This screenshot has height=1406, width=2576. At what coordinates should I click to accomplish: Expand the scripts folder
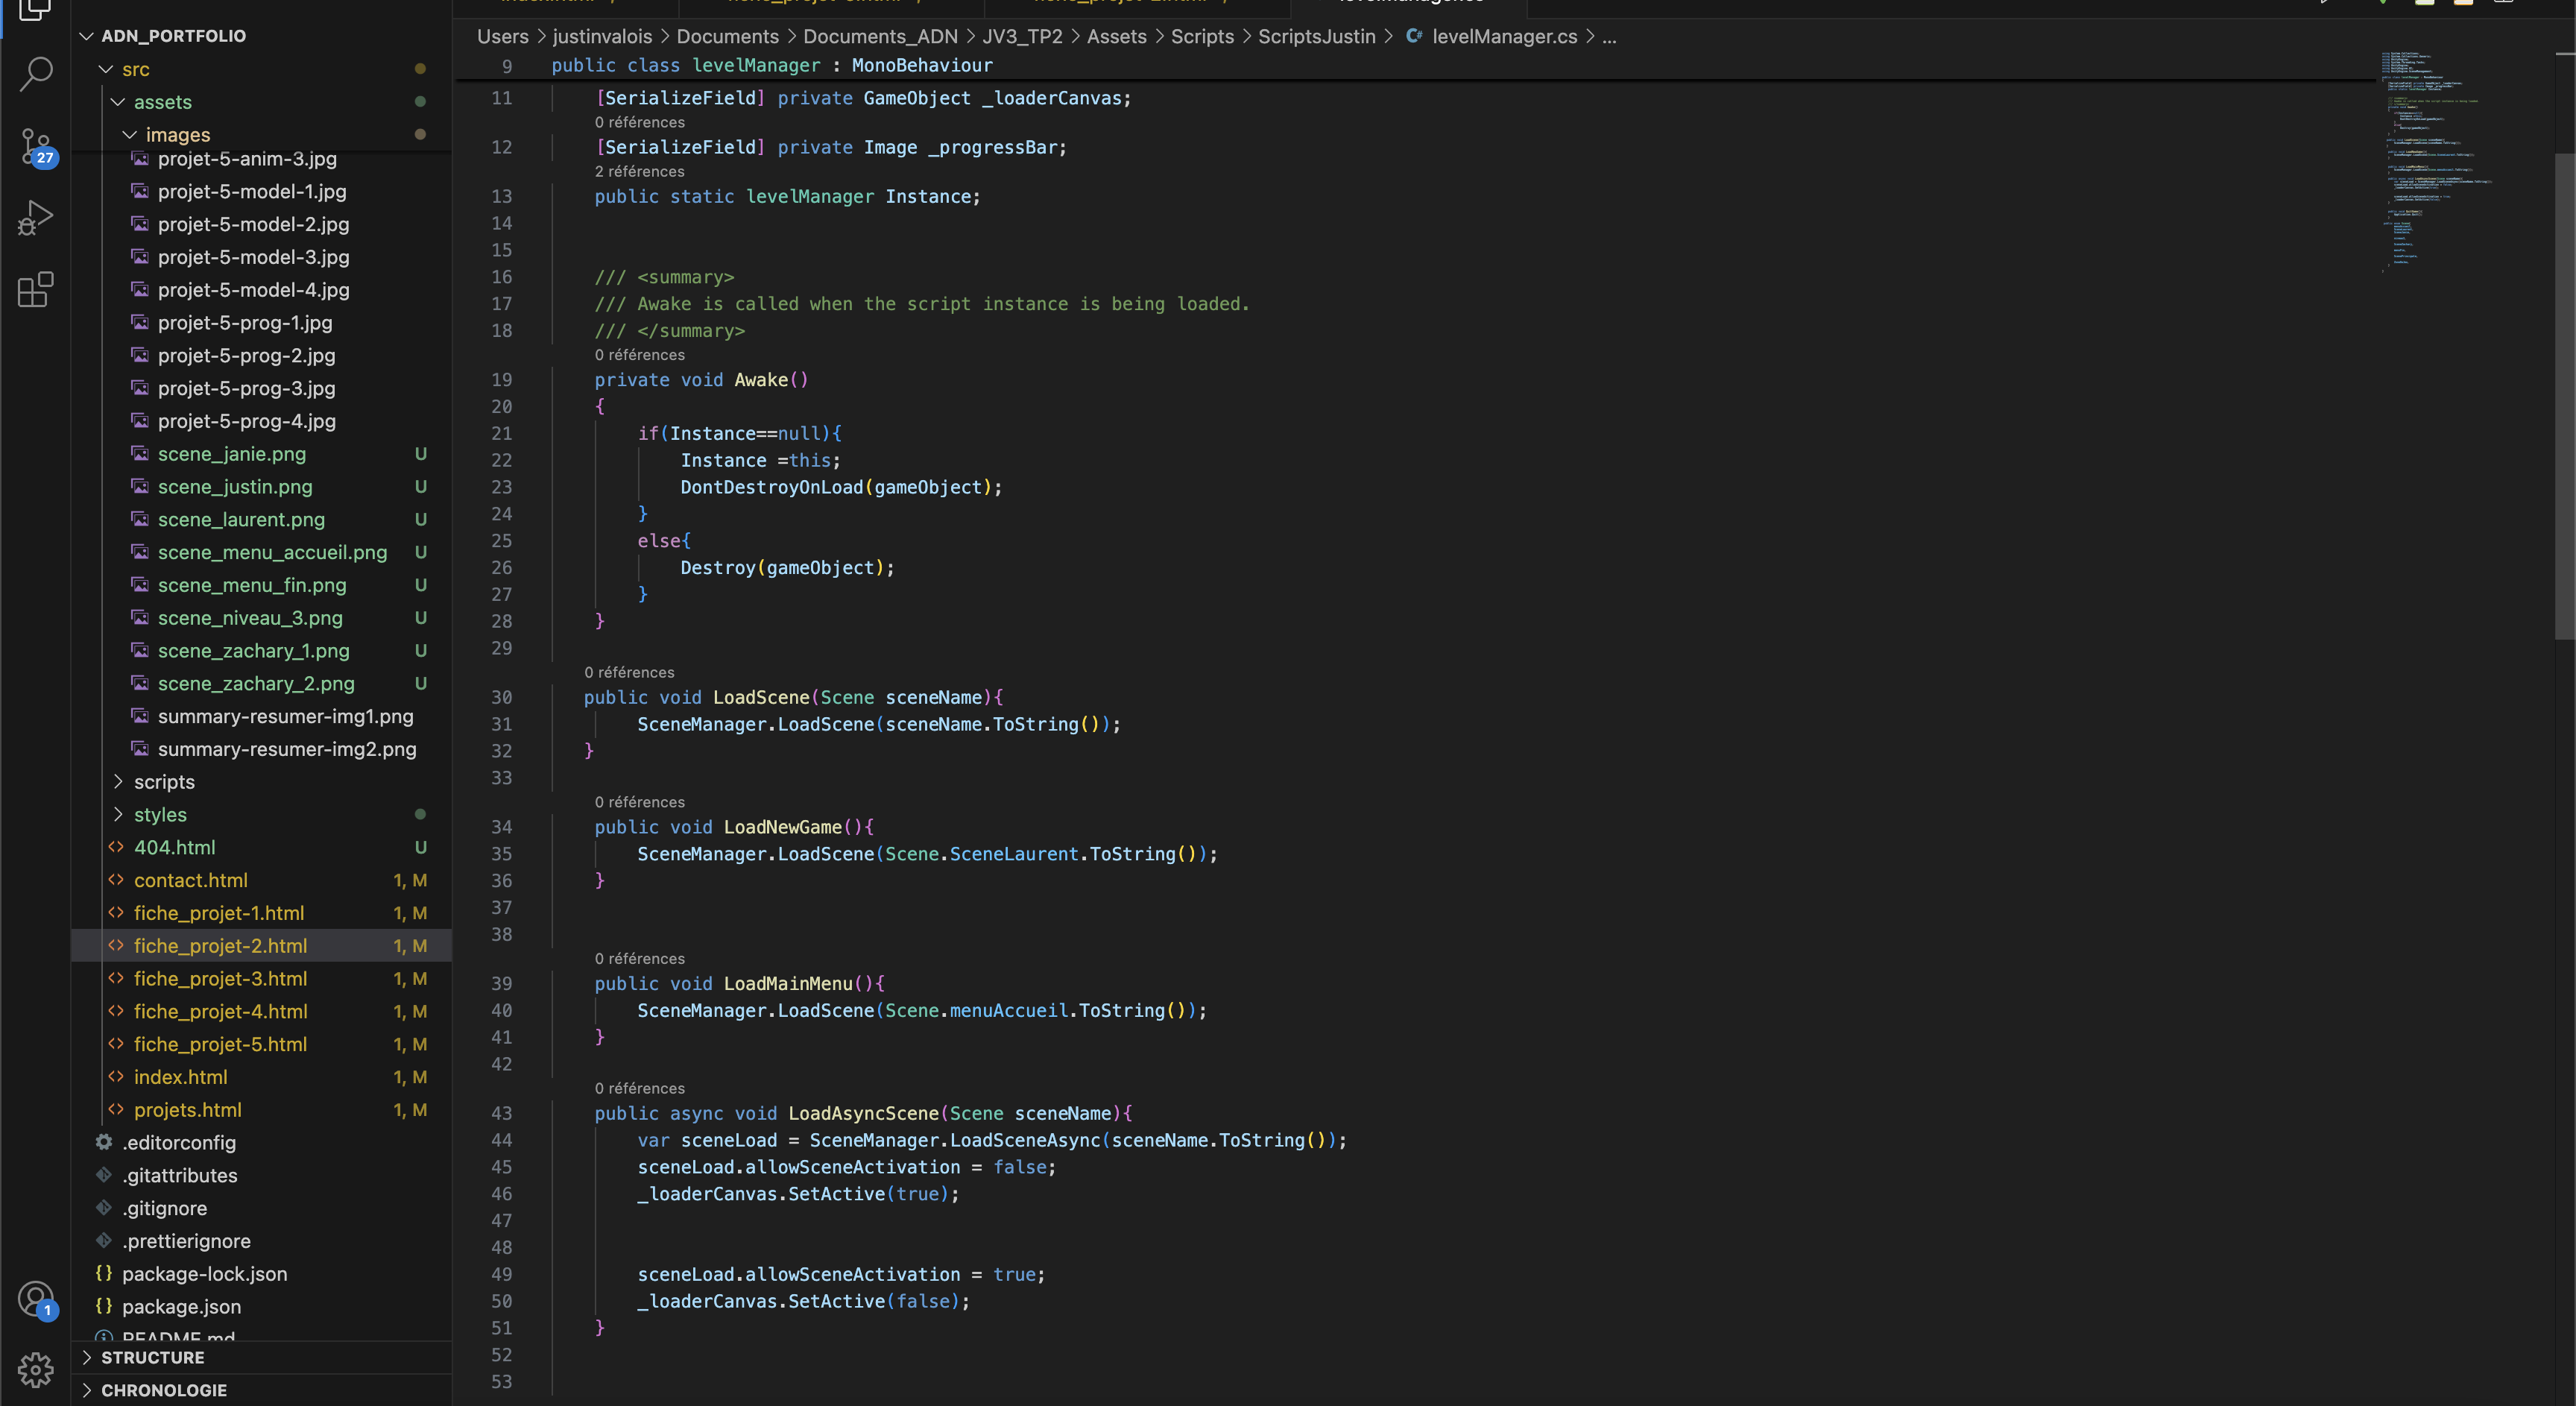[x=118, y=782]
